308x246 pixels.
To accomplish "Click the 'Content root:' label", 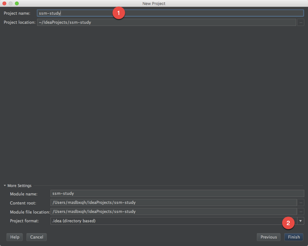I will click(23, 203).
